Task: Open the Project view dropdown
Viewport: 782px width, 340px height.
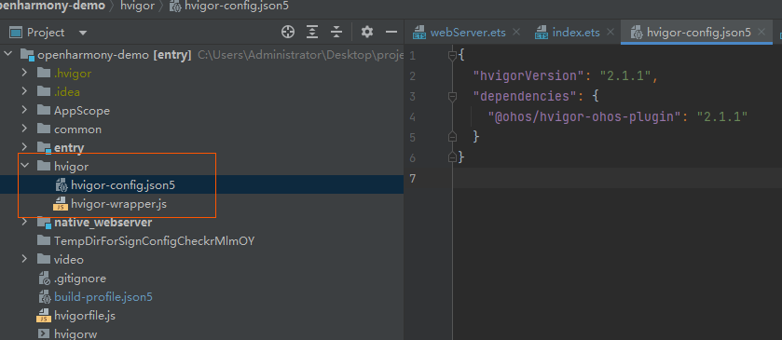Action: pyautogui.click(x=83, y=33)
